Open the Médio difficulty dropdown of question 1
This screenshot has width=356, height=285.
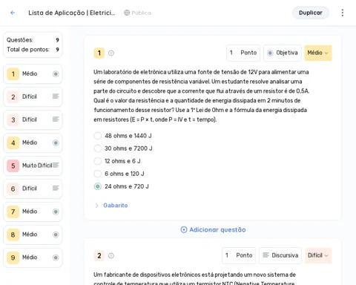(318, 53)
